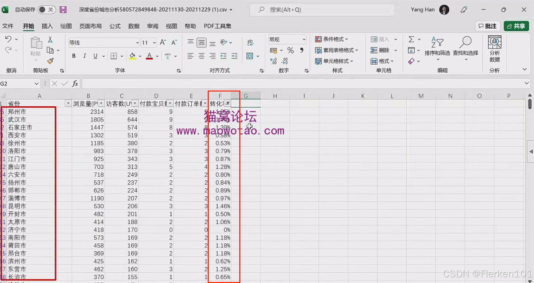Open the font name dropdown
Viewport: 534px width, 283px height.
137,43
